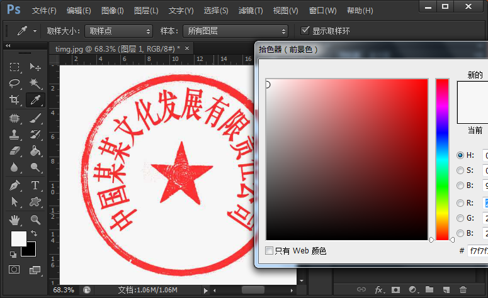
Task: Select the Path Selection tool
Action: (14, 202)
